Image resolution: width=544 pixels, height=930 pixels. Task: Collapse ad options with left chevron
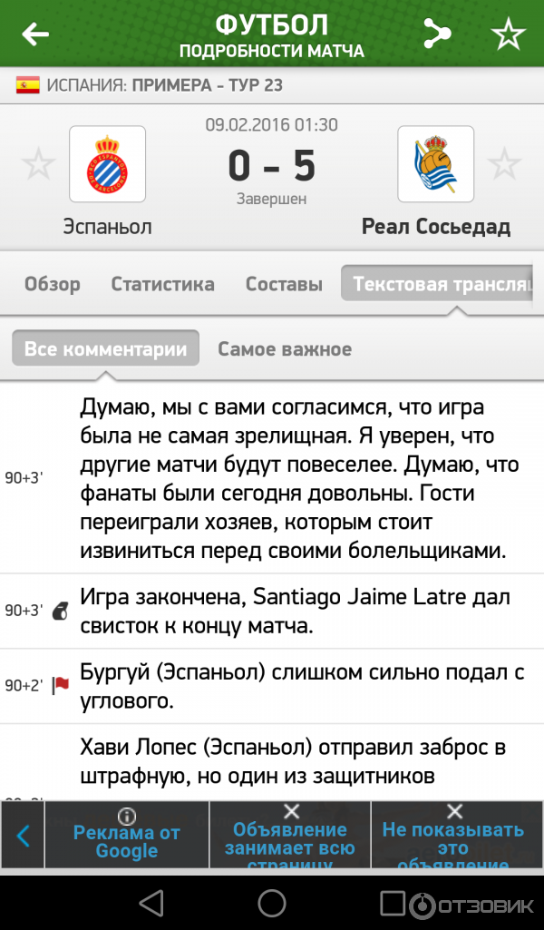24,836
